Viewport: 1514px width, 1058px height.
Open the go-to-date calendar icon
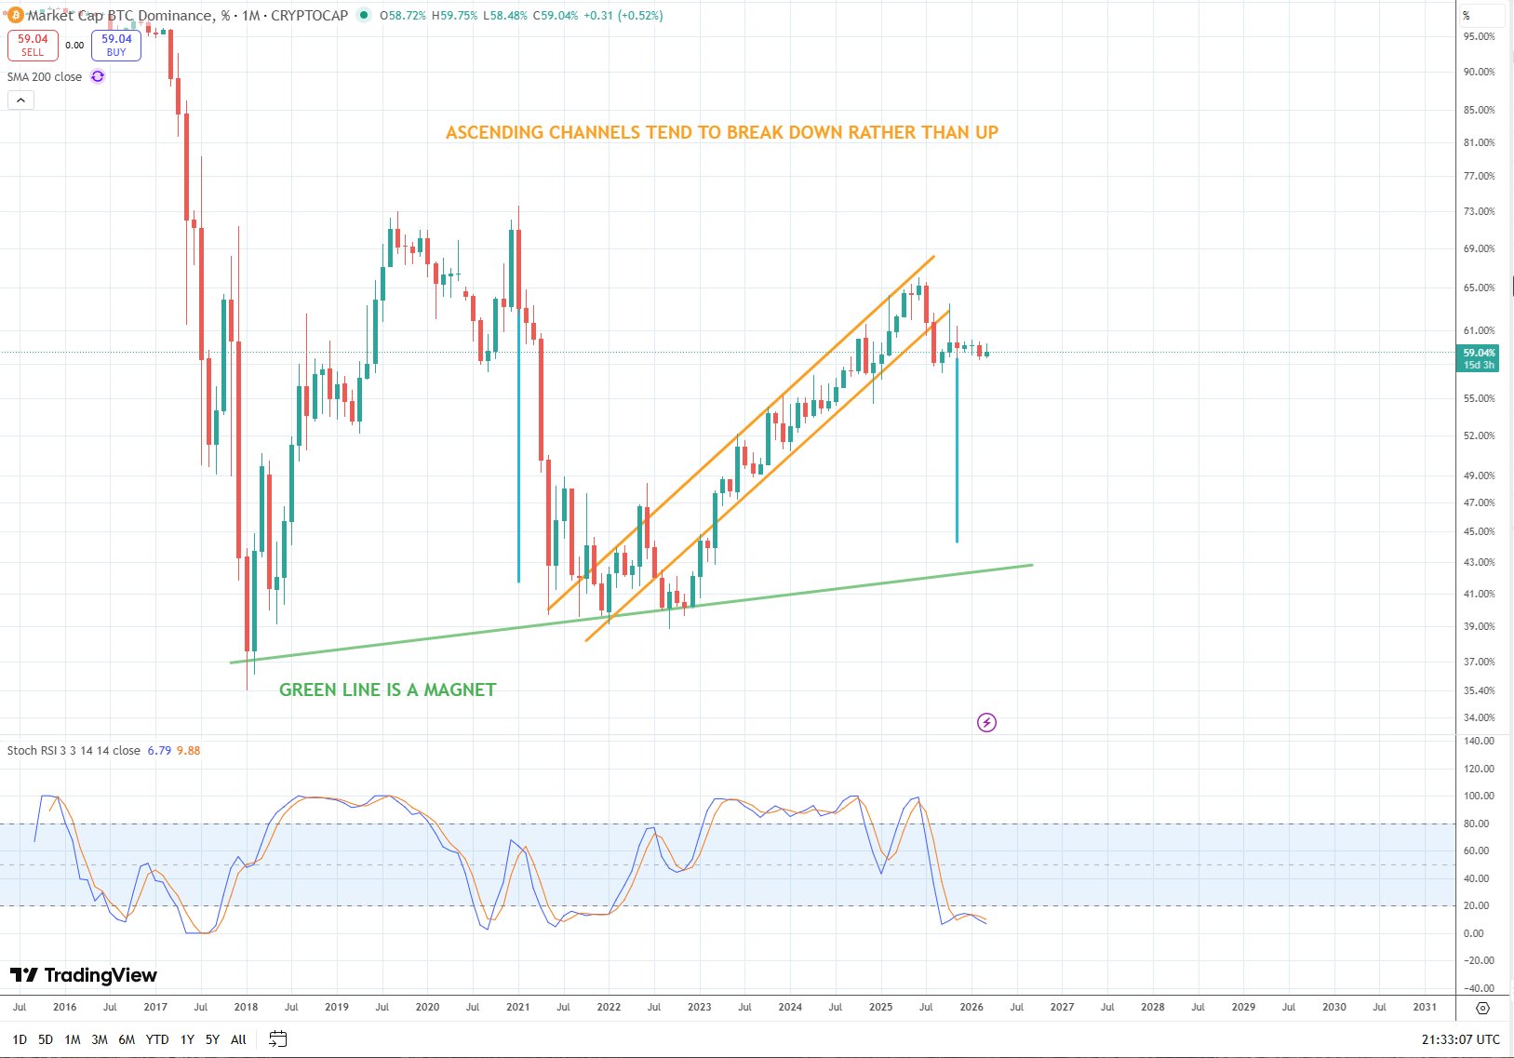tap(277, 1038)
